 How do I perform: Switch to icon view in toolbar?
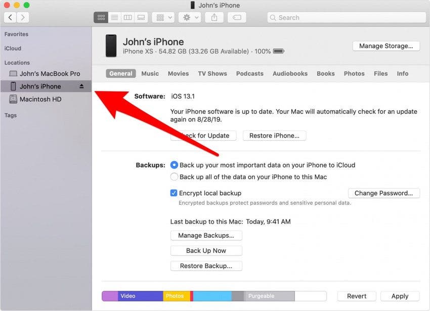click(101, 18)
